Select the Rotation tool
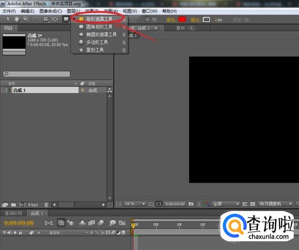The height and width of the screenshot is (250, 299). coord(37,19)
